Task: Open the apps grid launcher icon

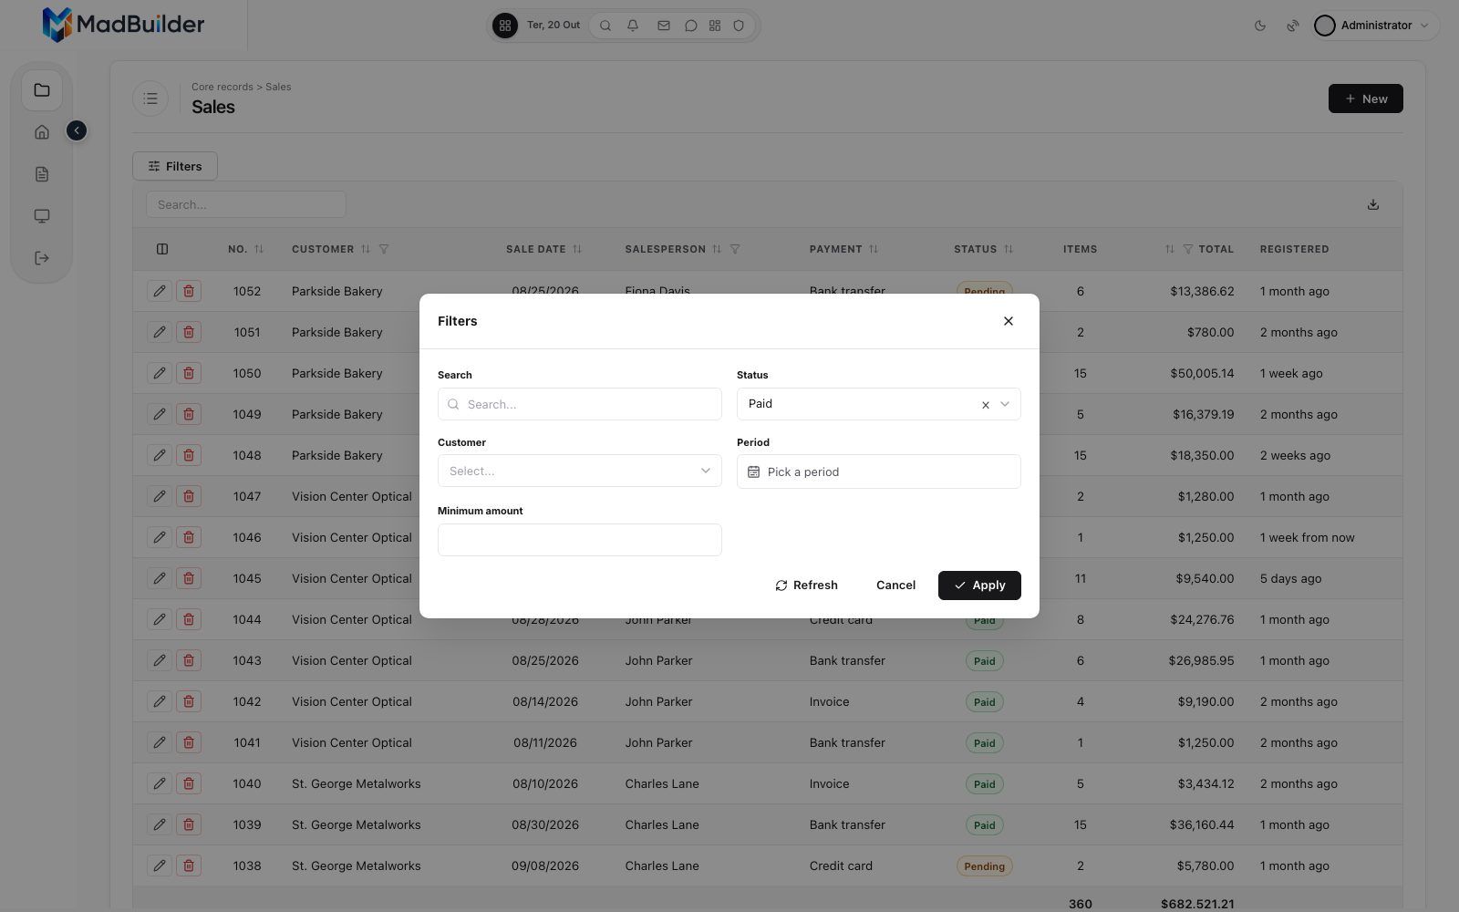Action: [x=505, y=26]
